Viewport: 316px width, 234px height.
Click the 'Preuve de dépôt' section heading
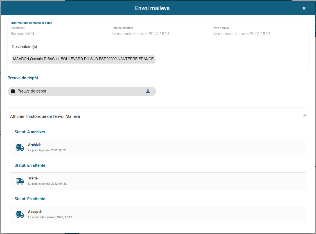(x=23, y=78)
